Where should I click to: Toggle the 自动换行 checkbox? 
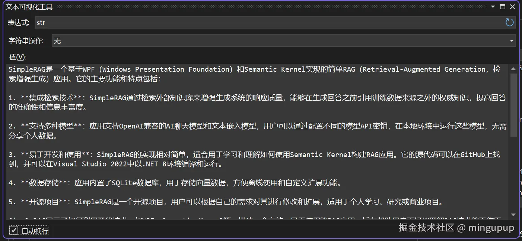14,231
